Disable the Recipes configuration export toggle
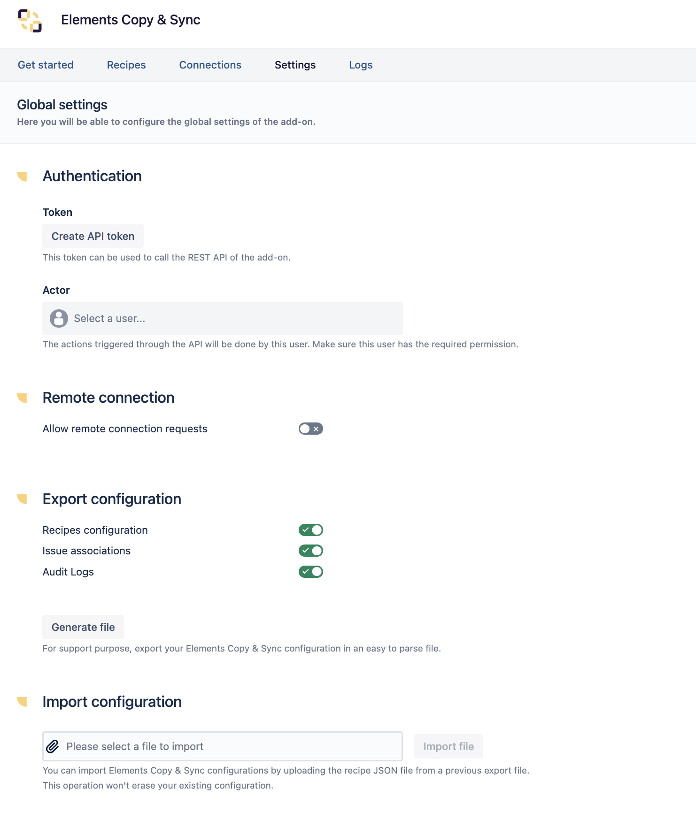 [x=310, y=530]
